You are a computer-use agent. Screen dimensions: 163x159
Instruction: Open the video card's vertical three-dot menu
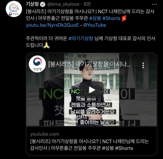click(x=143, y=65)
